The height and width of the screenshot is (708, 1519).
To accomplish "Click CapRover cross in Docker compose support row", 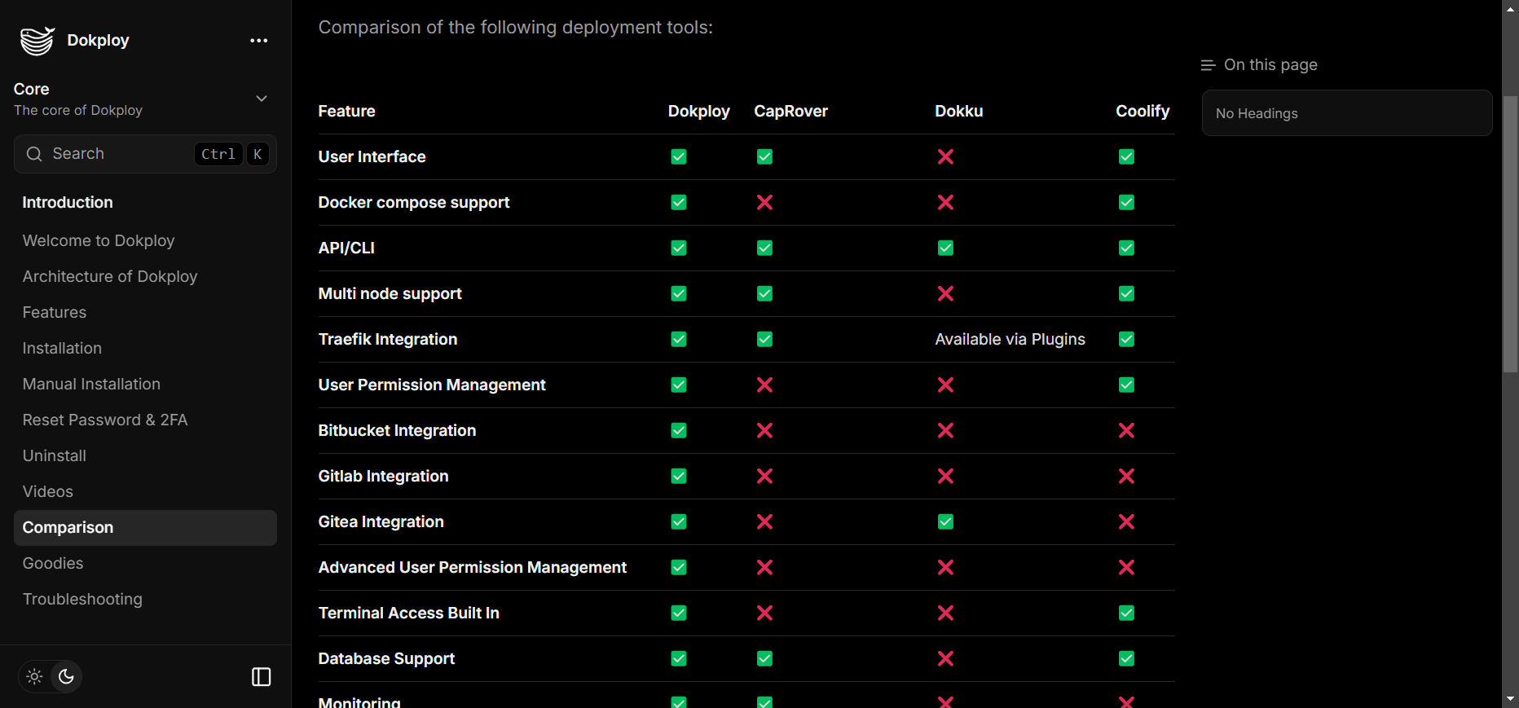I will pyautogui.click(x=764, y=202).
